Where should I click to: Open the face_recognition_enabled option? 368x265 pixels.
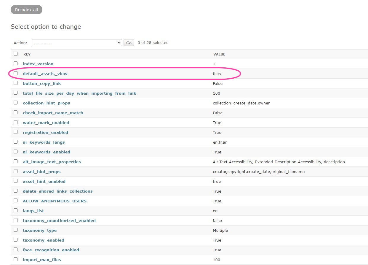point(51,250)
